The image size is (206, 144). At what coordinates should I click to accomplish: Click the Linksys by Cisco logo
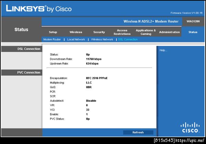click(39, 9)
